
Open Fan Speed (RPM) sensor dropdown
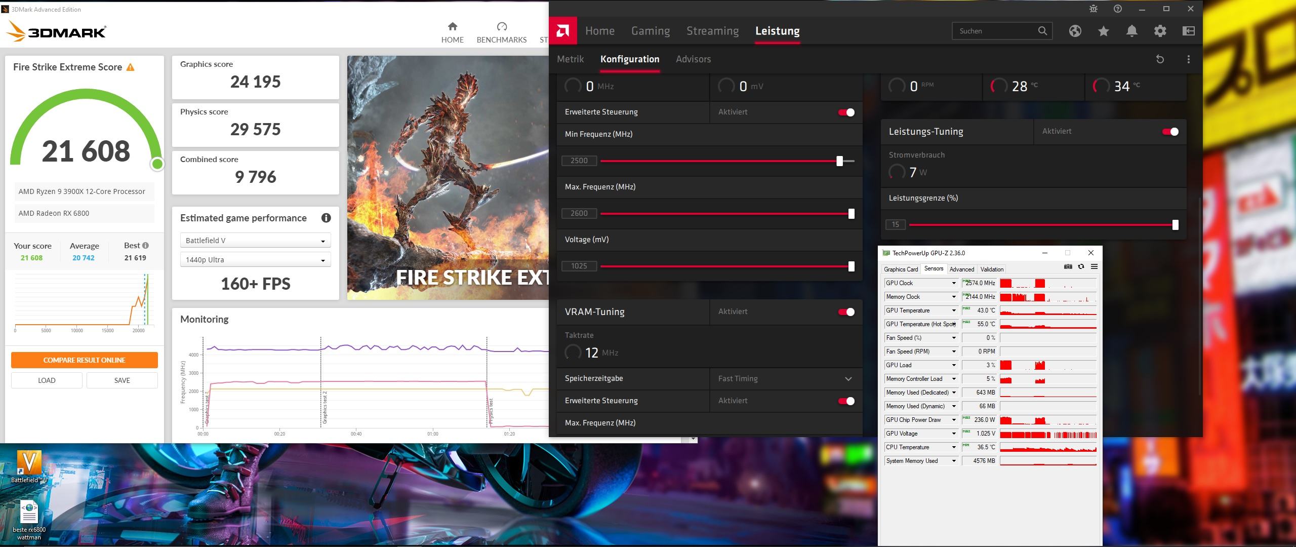(954, 351)
